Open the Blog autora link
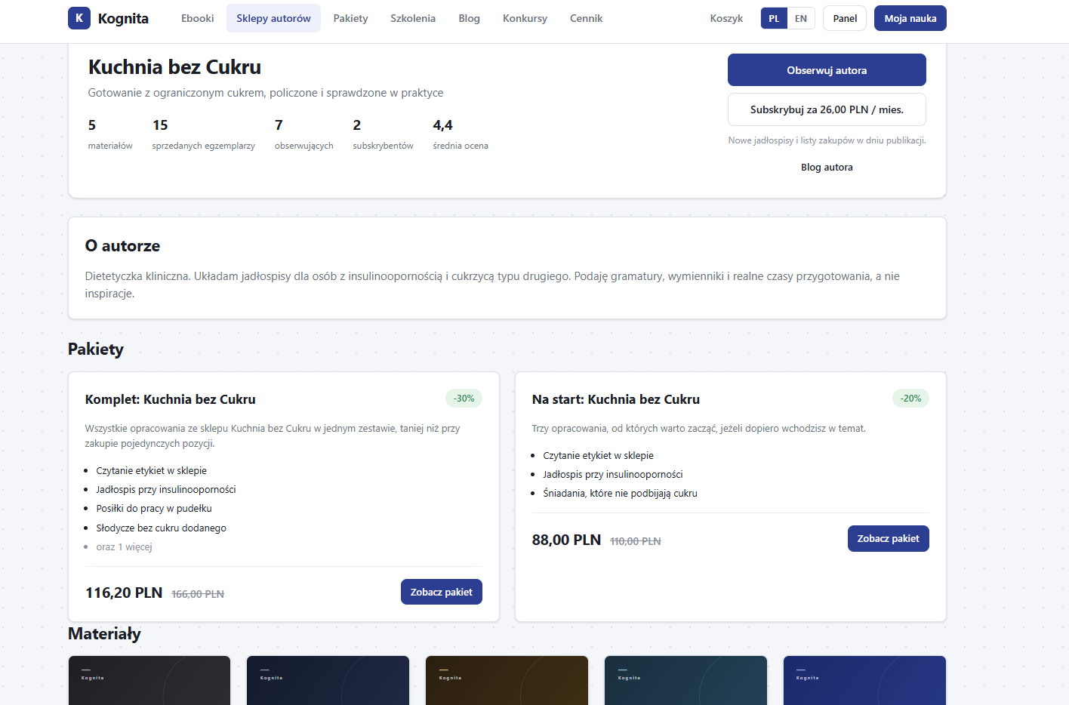 pos(827,168)
